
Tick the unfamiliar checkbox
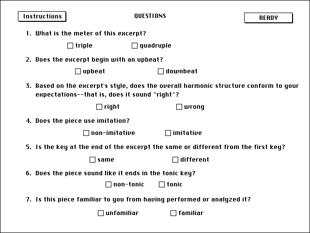tap(101, 213)
